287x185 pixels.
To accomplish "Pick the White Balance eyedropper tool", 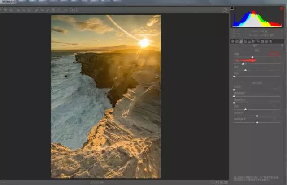I will [x=12, y=9].
